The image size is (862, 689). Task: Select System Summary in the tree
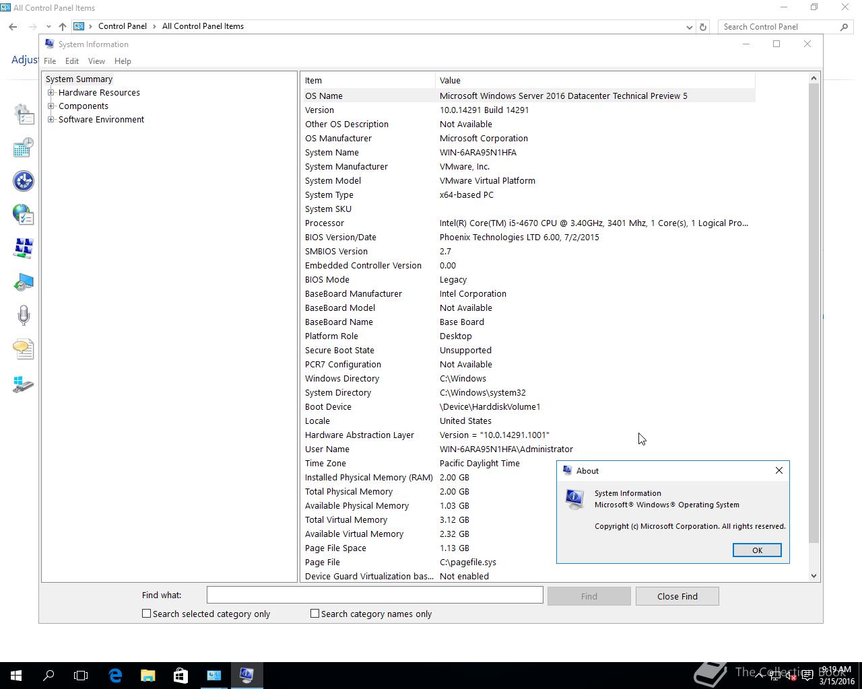tap(79, 79)
